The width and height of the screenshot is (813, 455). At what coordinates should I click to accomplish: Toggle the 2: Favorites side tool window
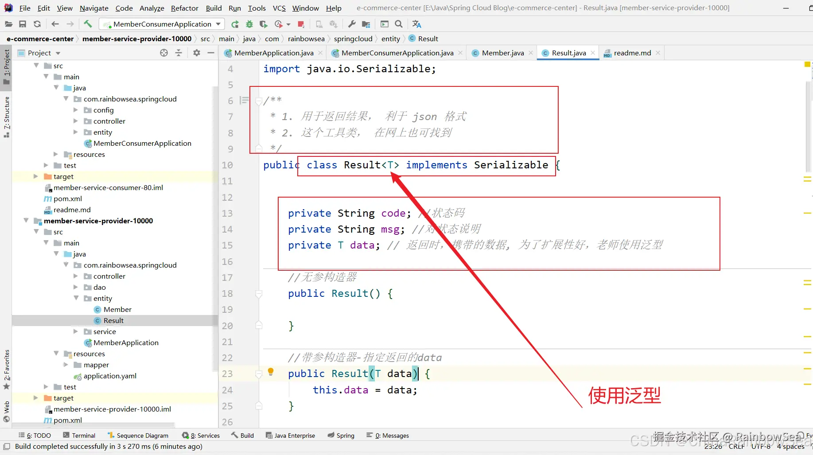click(x=7, y=369)
